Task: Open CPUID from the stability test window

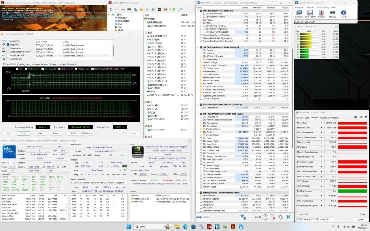Action: tap(73, 133)
